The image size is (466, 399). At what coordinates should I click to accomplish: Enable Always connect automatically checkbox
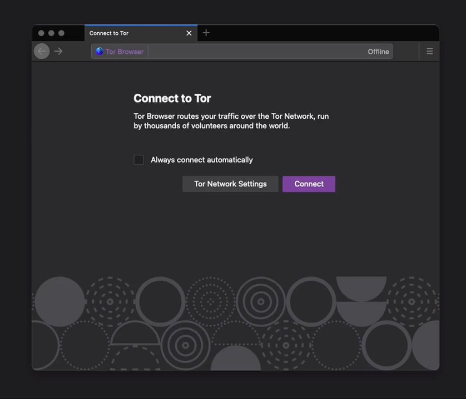138,160
